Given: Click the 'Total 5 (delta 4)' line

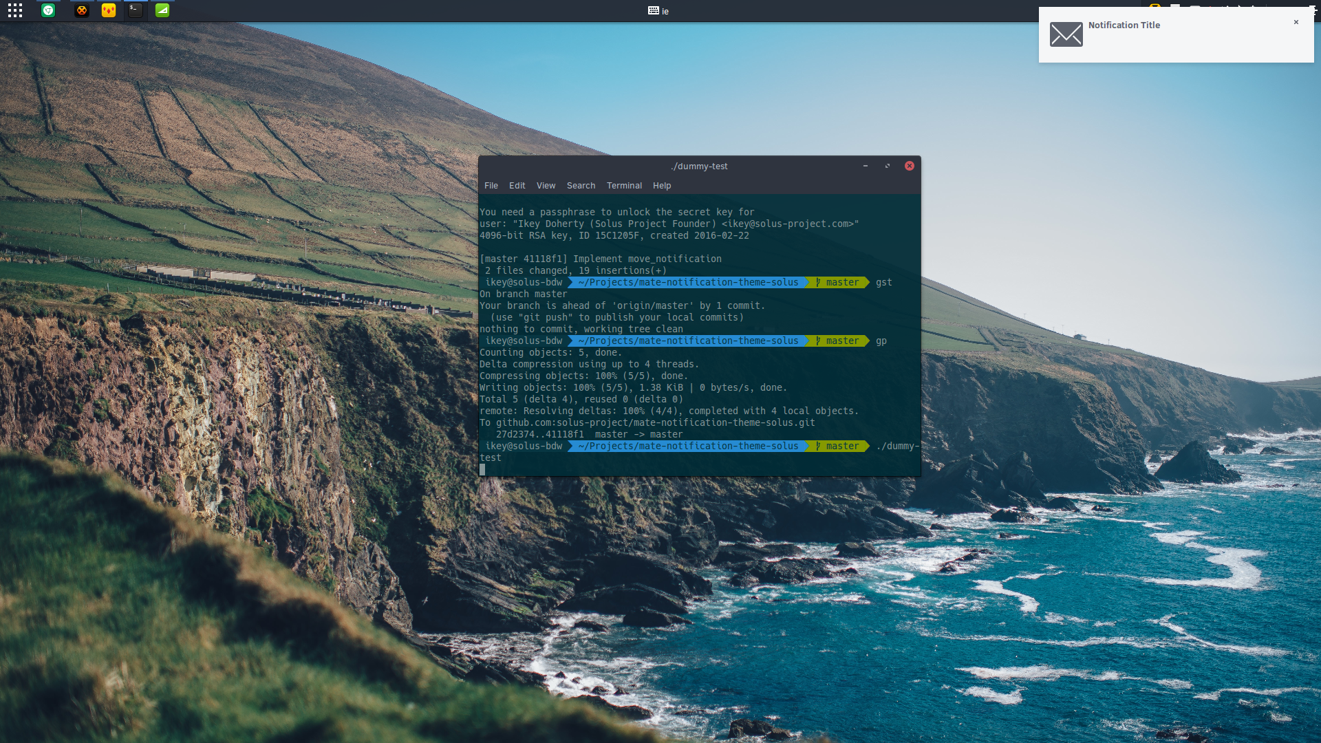Looking at the screenshot, I should tap(581, 400).
